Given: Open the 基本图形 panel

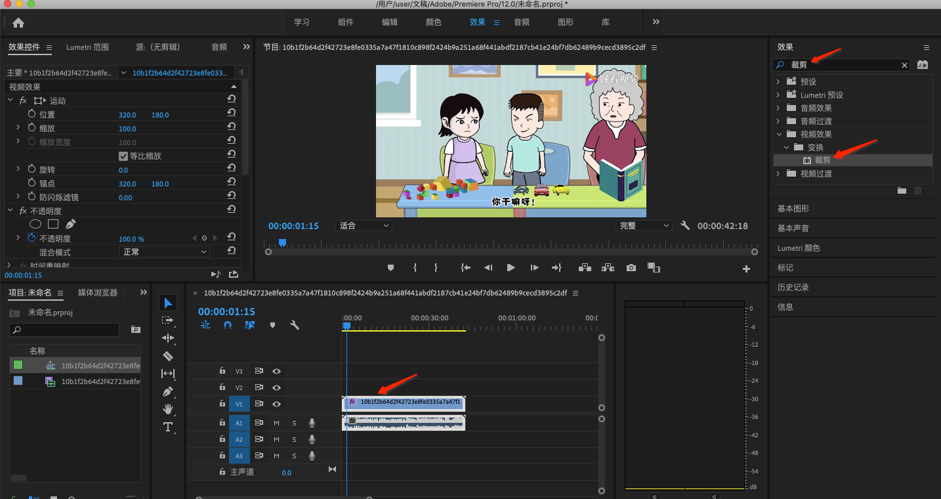Looking at the screenshot, I should (793, 209).
